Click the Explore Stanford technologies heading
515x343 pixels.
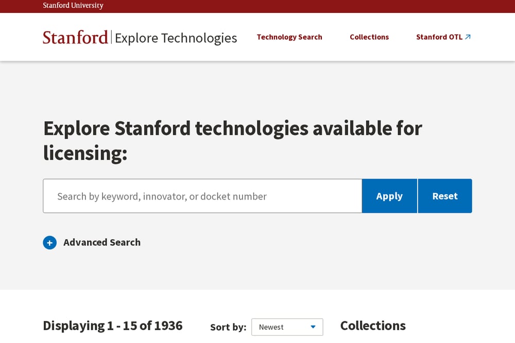pos(233,140)
